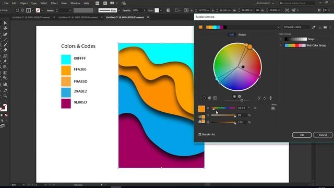Select the column Graph tool

pyautogui.click(x=5, y=85)
